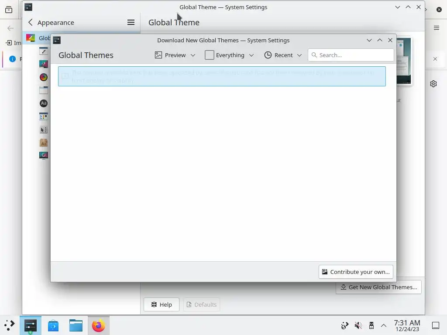This screenshot has width=447, height=335.
Task: Close the Download New Global Themes dialog
Action: tap(390, 40)
